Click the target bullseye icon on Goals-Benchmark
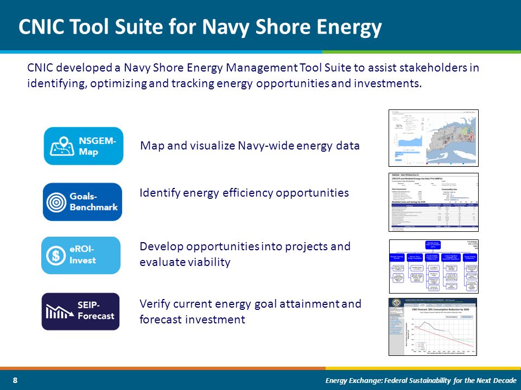521x390 pixels. coord(56,202)
